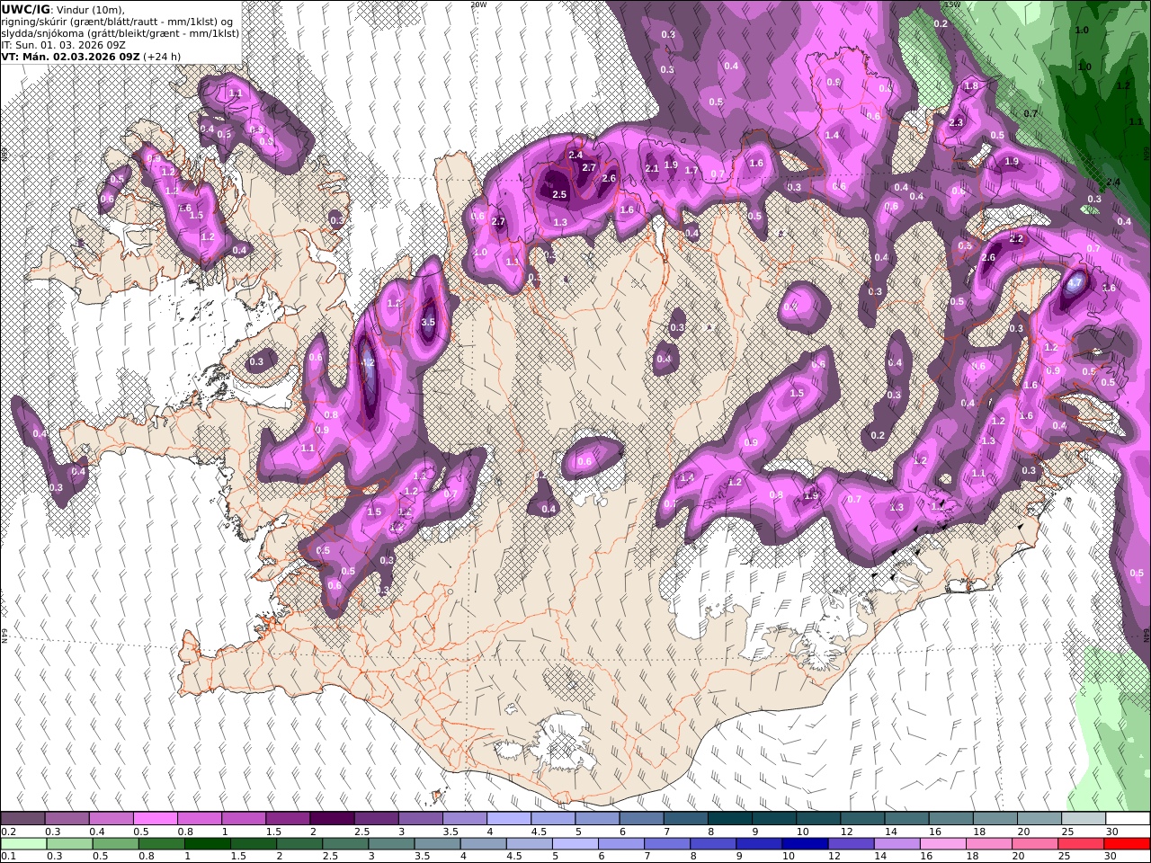This screenshot has height=863, width=1151.
Task: Pick the pale green 0.1 swatch in rain legend
Action: 22,843
